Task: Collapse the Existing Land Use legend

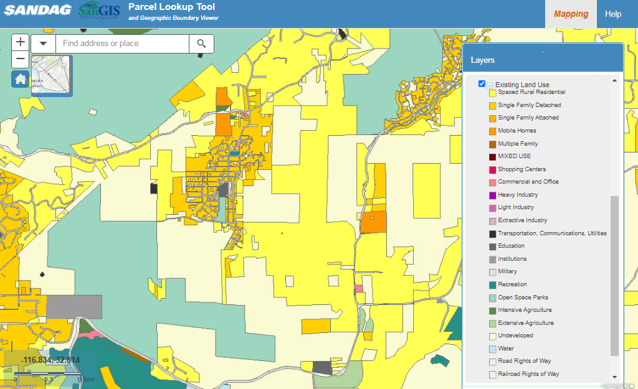Action: point(490,85)
